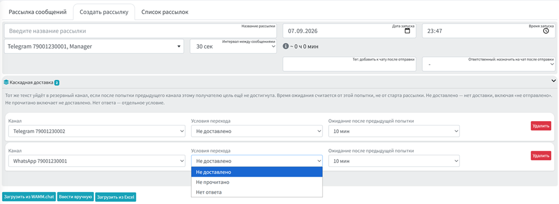Open the 30 сек message interval dropdown

click(234, 46)
